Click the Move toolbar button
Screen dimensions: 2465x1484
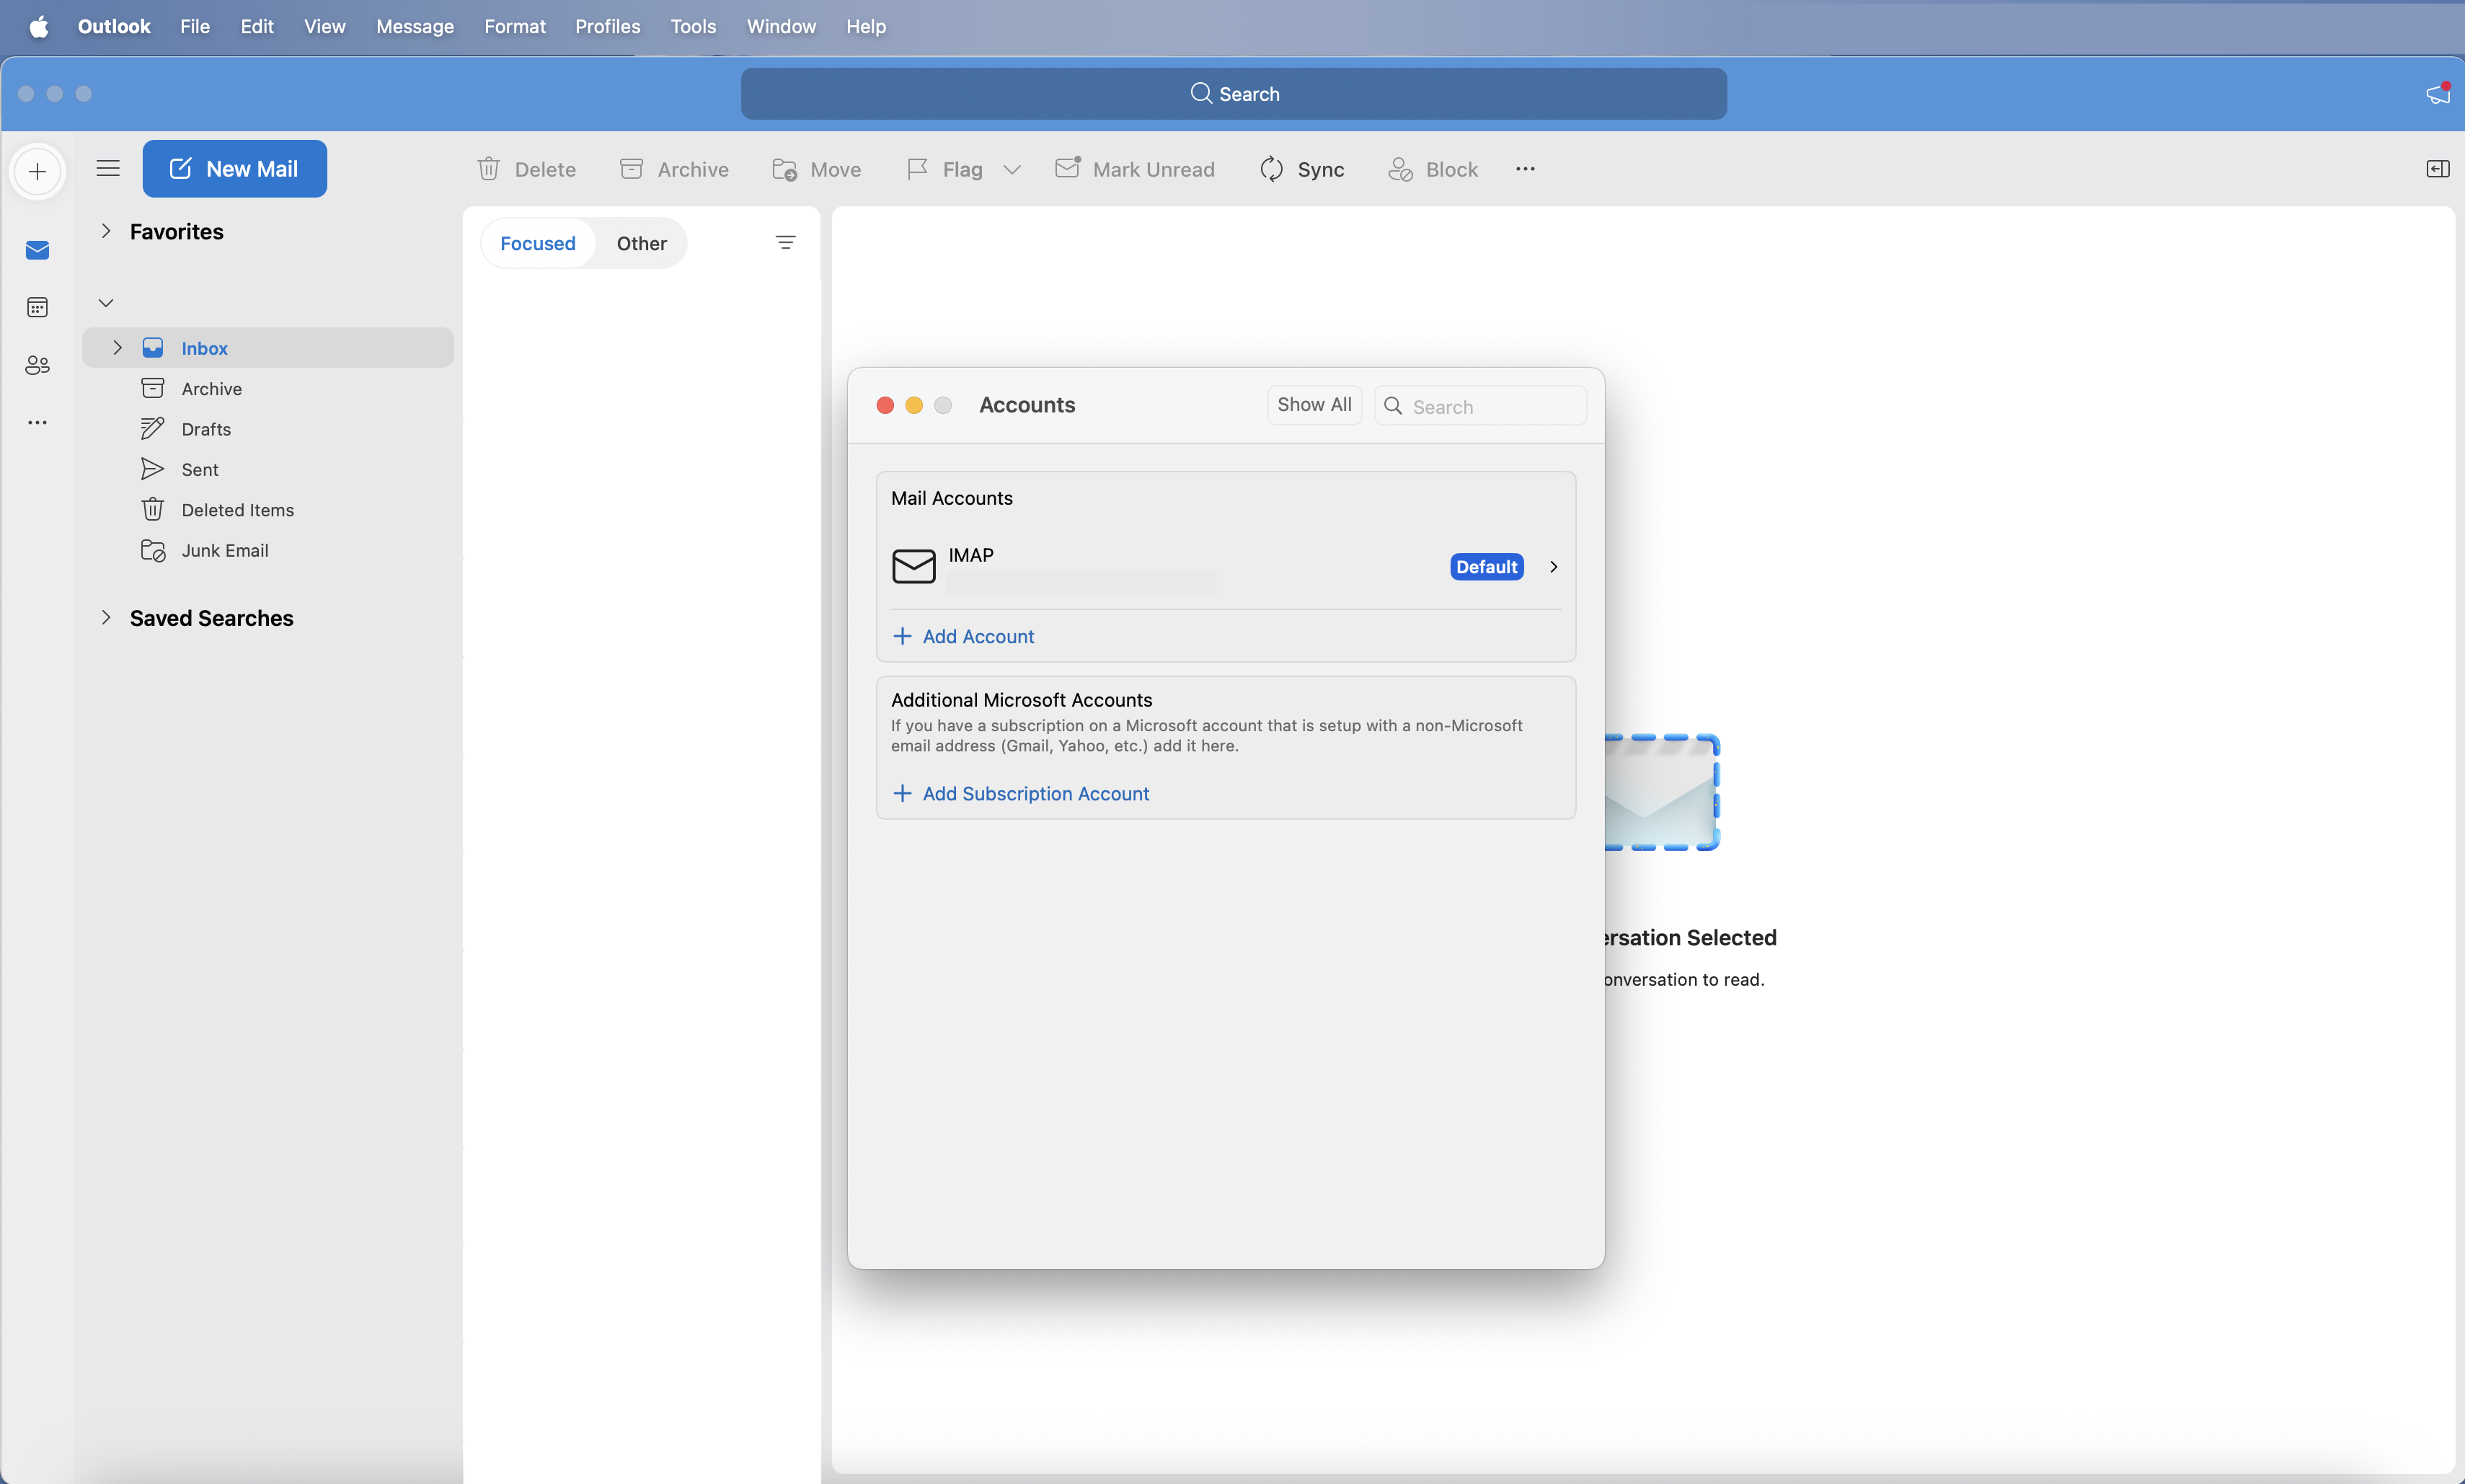817,169
